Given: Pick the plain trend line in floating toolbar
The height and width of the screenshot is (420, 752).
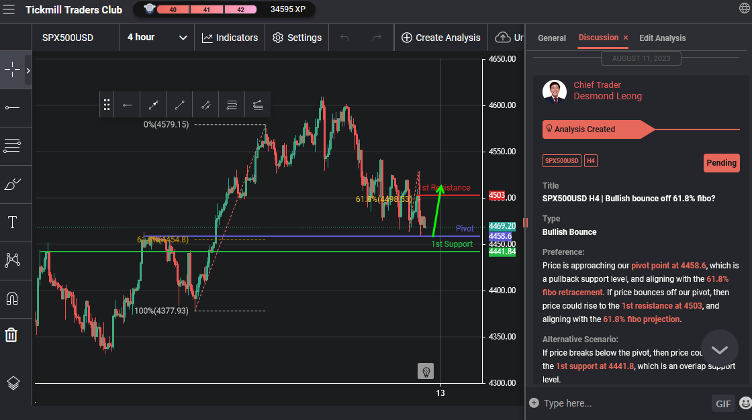Looking at the screenshot, I should click(179, 105).
